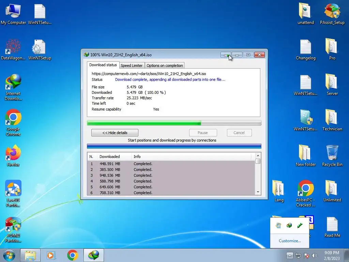Select the Firefox desktop shortcut

(13, 156)
